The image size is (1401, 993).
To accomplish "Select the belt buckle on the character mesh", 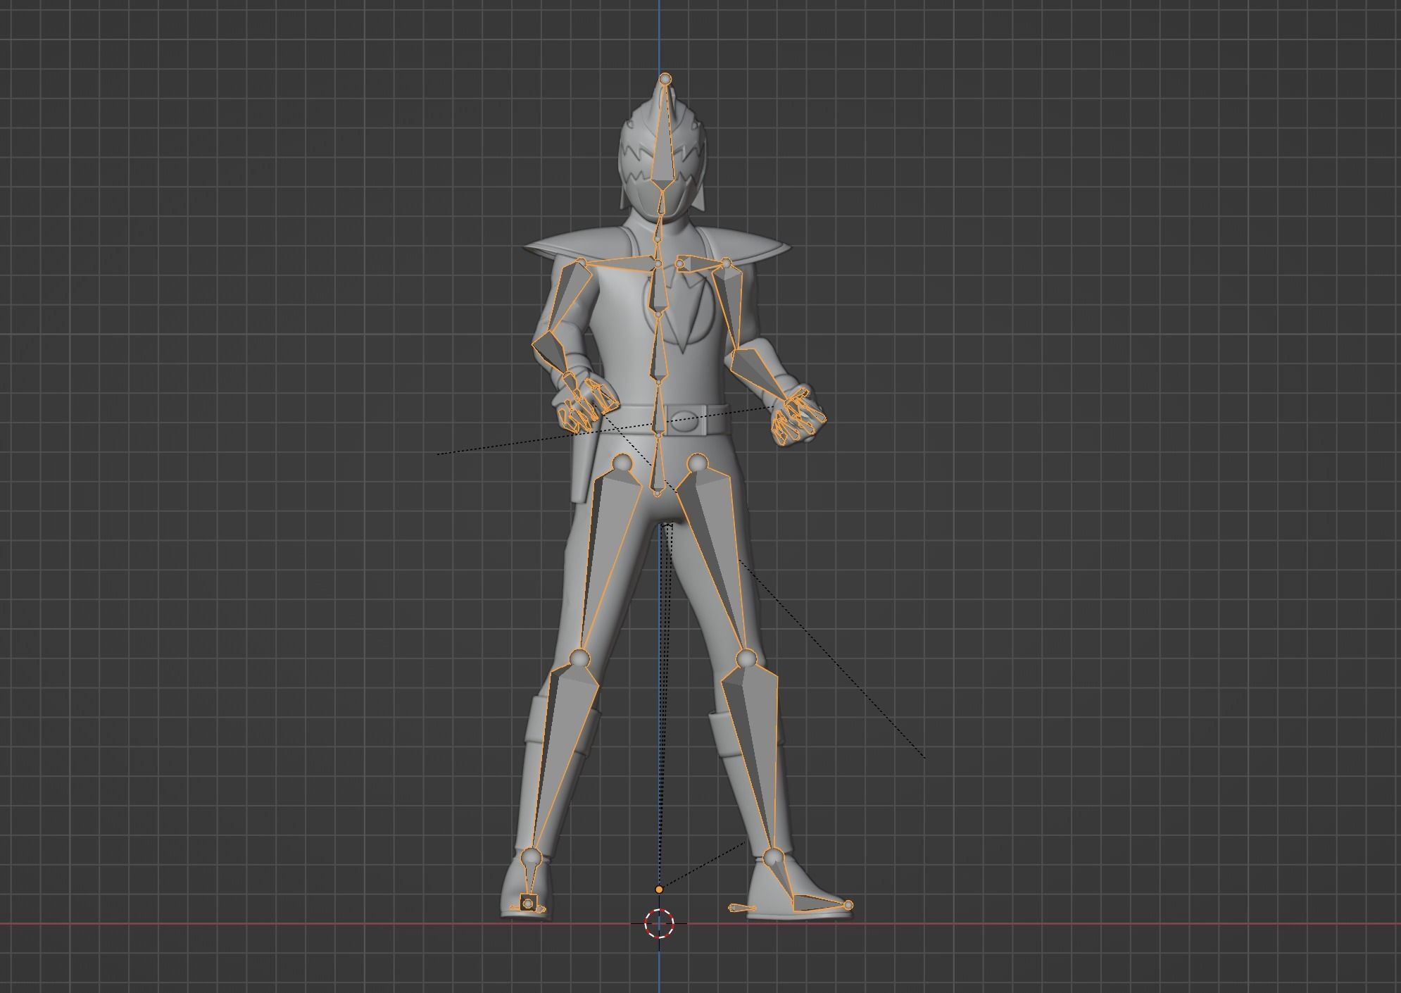I will [686, 421].
